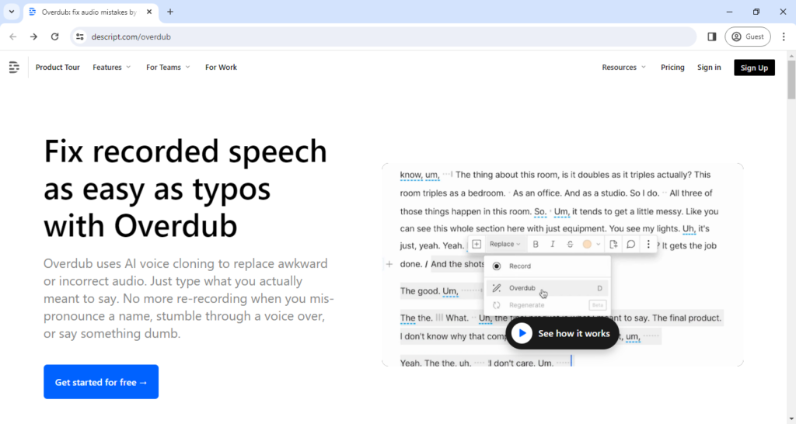This screenshot has height=424, width=796.
Task: Click the peach highlight color swatch
Action: coord(588,245)
